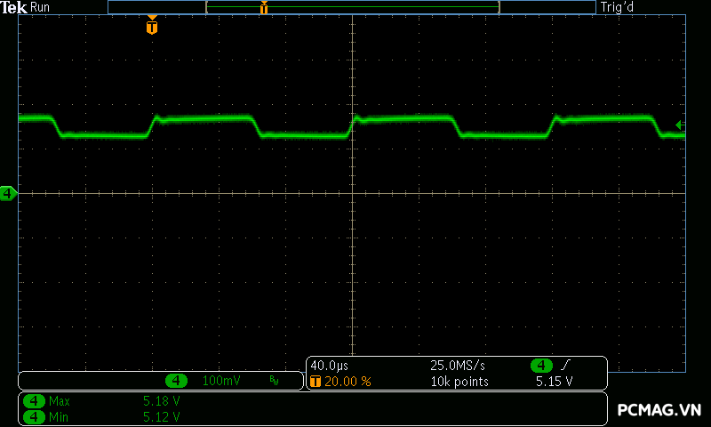
Task: Click the PCMAG.VN watermark link
Action: click(x=659, y=410)
